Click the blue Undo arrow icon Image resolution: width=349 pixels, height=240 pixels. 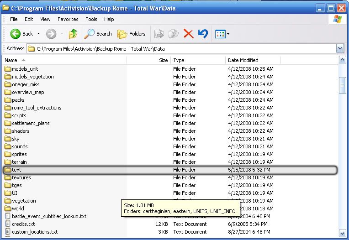tap(203, 34)
